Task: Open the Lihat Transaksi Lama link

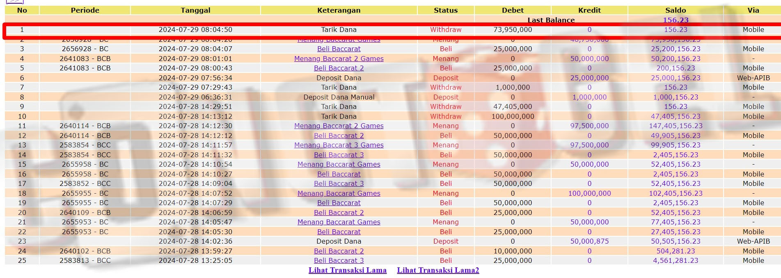Action: [347, 270]
